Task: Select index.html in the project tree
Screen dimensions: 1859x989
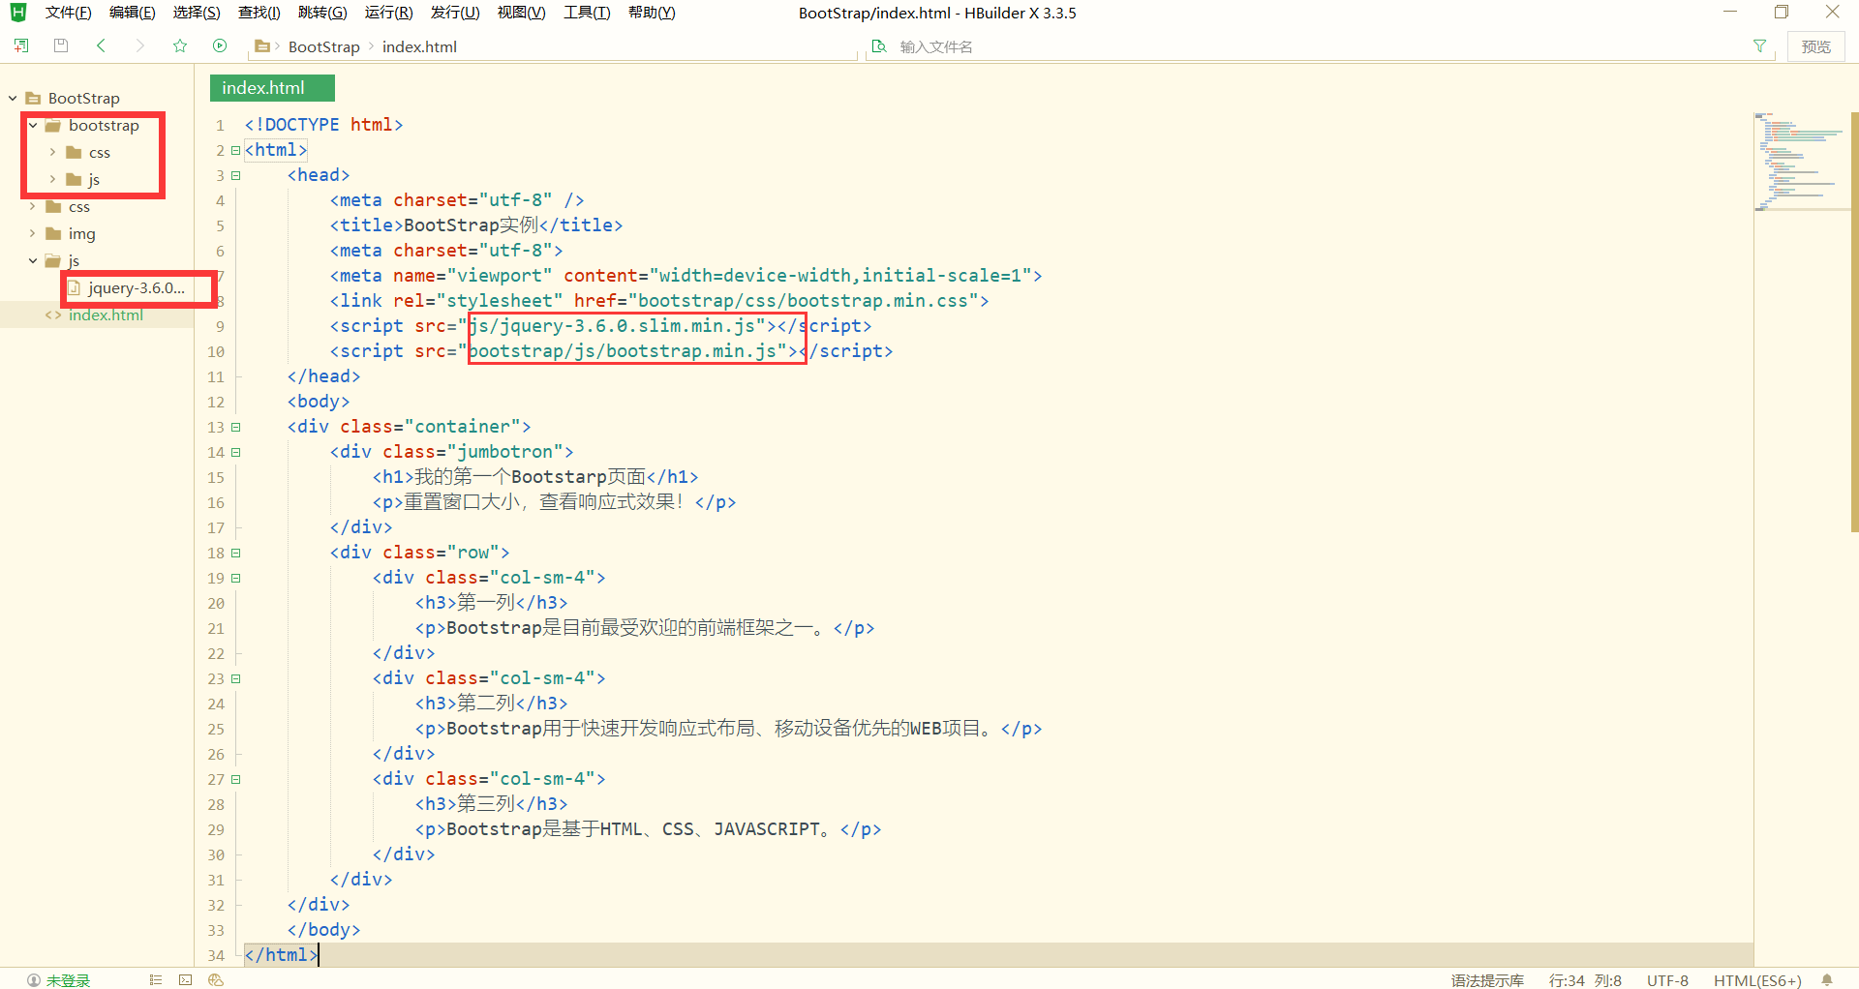Action: 106,315
